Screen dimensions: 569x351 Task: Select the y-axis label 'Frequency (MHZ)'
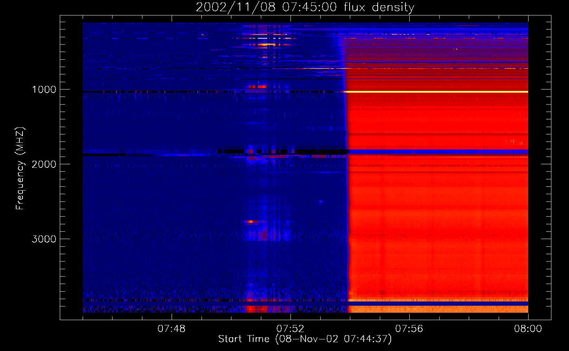20,168
